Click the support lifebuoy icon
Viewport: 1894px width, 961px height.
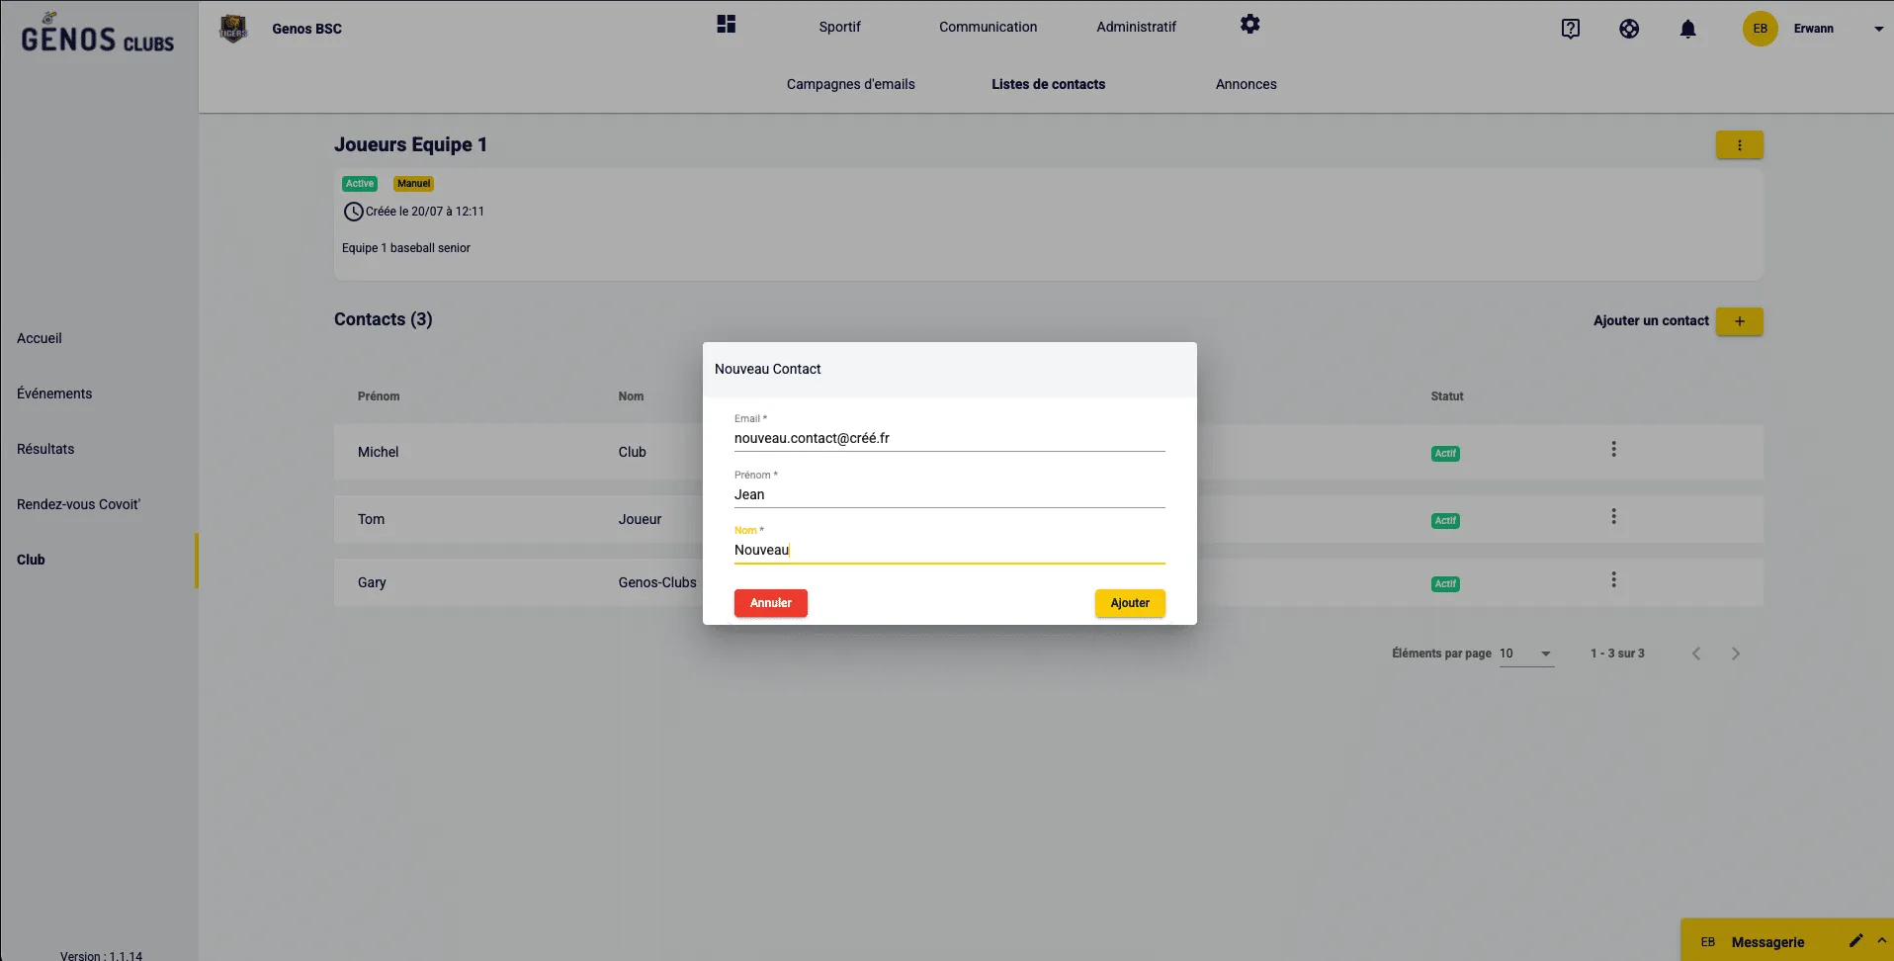pos(1629,29)
